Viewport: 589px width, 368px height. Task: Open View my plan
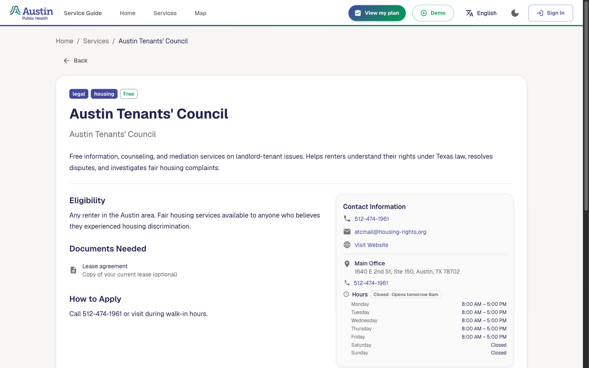pyautogui.click(x=377, y=13)
